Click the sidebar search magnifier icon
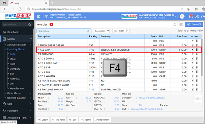The height and width of the screenshot is (124, 205). (30, 24)
